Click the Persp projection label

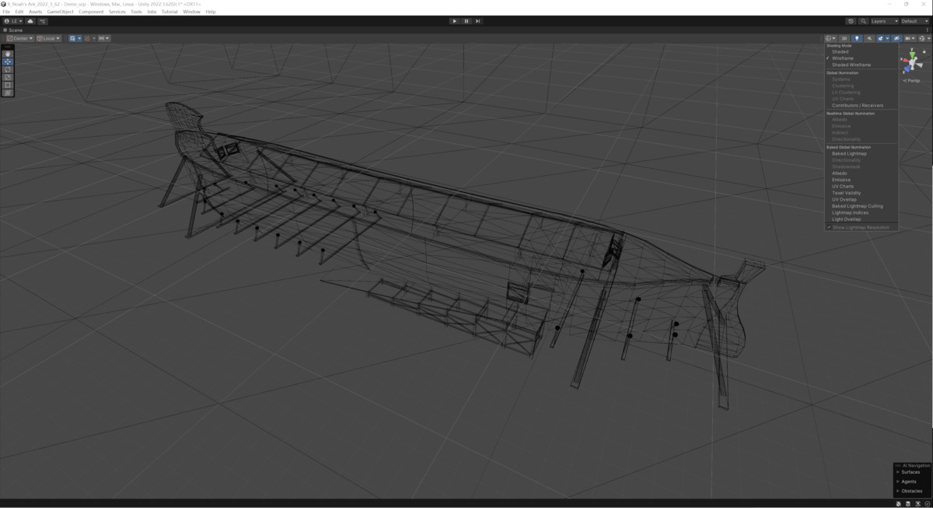point(913,80)
